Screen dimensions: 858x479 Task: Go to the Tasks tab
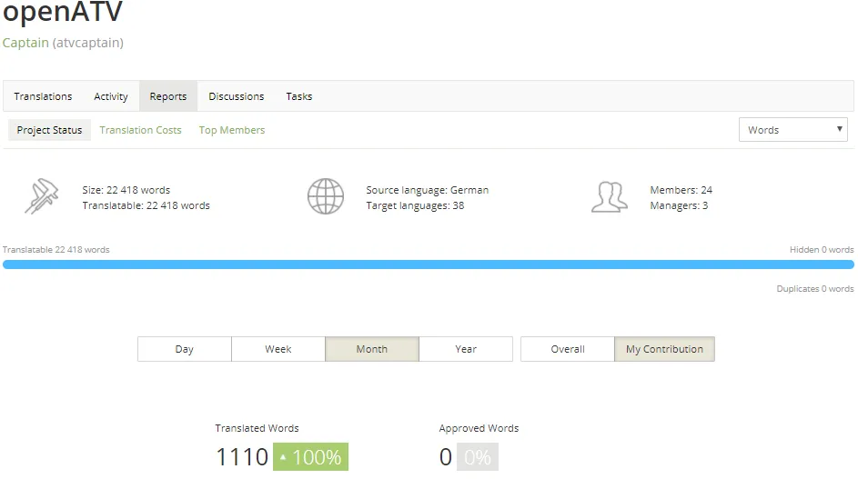[x=299, y=96]
